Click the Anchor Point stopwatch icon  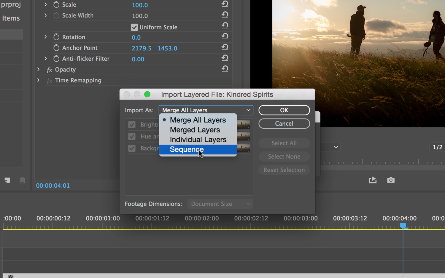(x=56, y=48)
